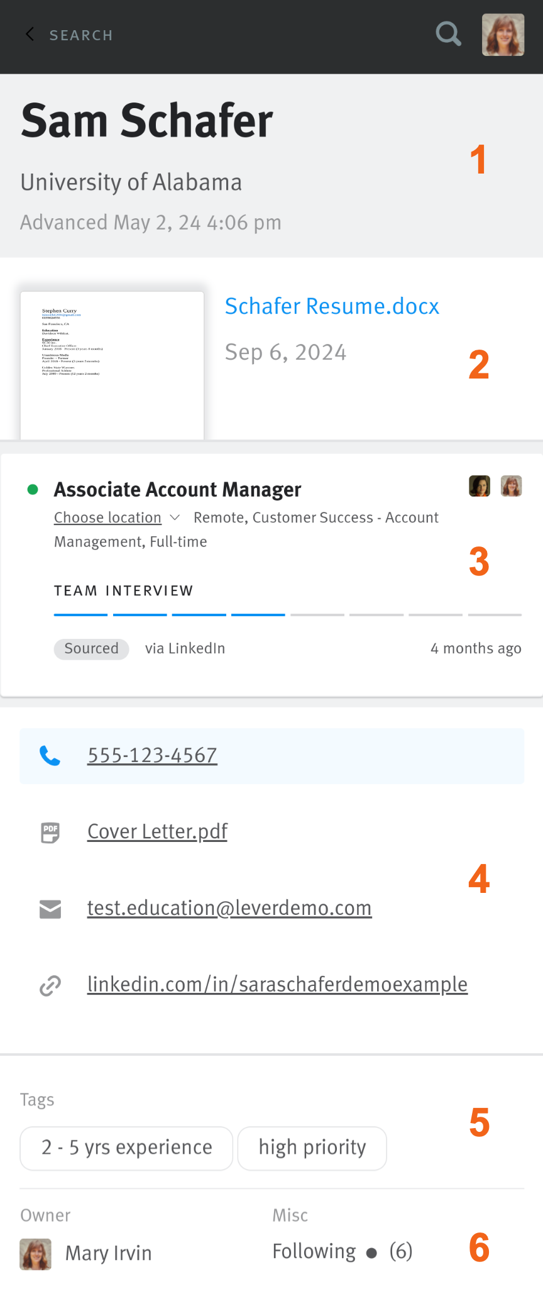Click the high priority tag
Screen dimensions: 543x1301
pyautogui.click(x=312, y=1148)
